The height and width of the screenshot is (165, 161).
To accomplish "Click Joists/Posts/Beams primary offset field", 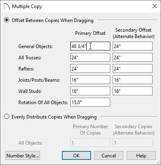I will [90, 80].
